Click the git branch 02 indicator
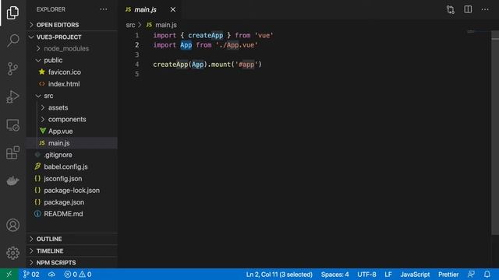Image resolution: width=499 pixels, height=280 pixels. click(31, 275)
